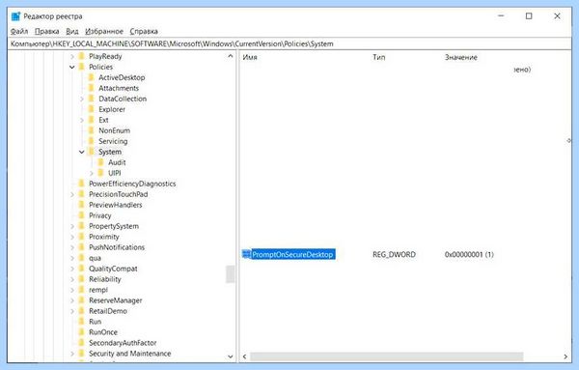The image size is (579, 370).
Task: Click the PreviewHandlers folder icon
Action: point(82,205)
